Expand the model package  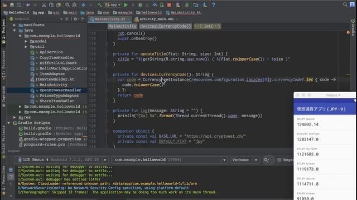26,41
